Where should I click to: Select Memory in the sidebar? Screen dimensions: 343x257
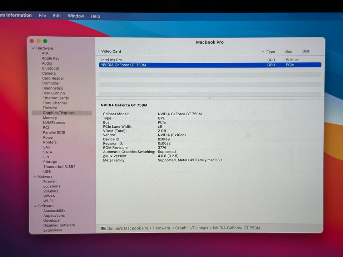coord(50,118)
